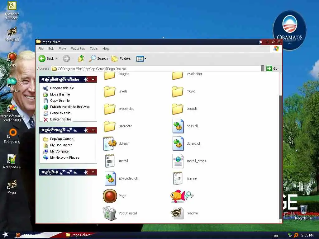Screen dimensions: 319x239
Task: Collapse the Other Places panel
Action: [93, 130]
